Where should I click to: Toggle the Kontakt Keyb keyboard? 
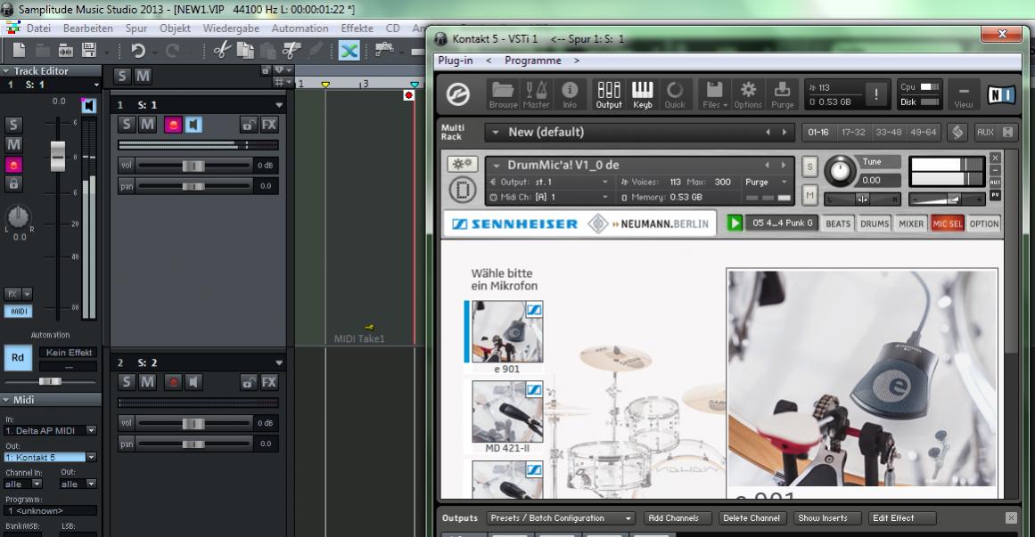(x=642, y=94)
